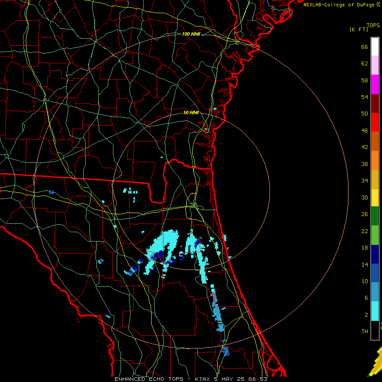The height and width of the screenshot is (382, 382).
Task: Click the light blue 10 kft swatch
Action: point(375,292)
